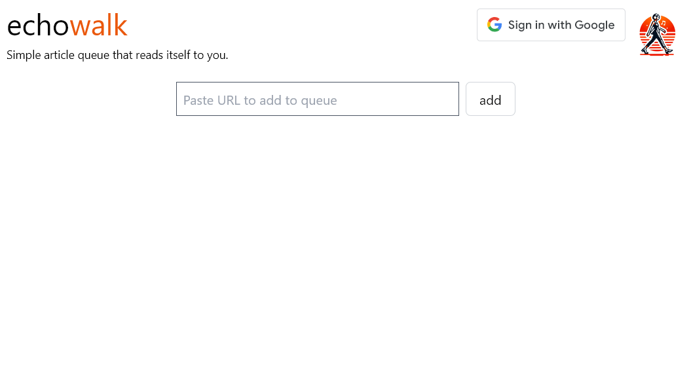Select the "Paste URL to add to queue" placeholder
Screen dimensions: 691x387
click(x=260, y=100)
